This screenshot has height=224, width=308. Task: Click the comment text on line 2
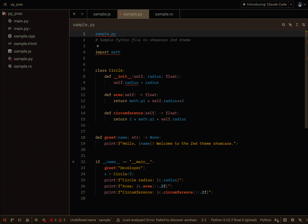pos(143,40)
